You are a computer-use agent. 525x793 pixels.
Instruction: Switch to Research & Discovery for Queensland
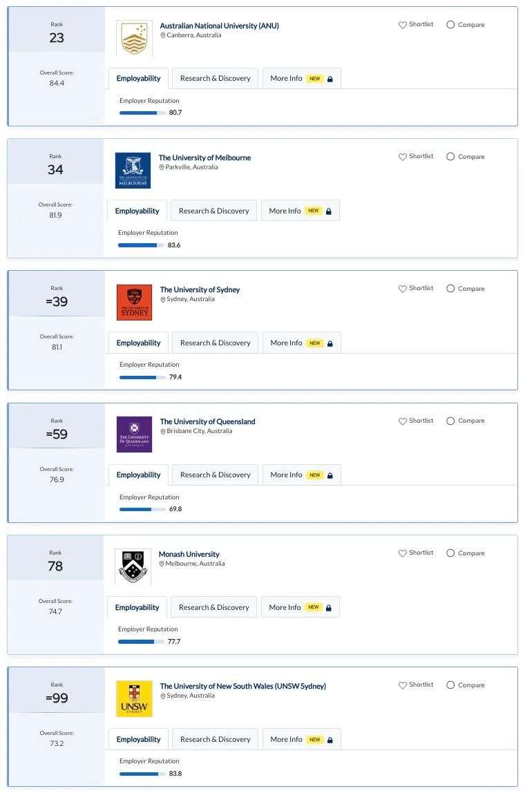coord(216,475)
